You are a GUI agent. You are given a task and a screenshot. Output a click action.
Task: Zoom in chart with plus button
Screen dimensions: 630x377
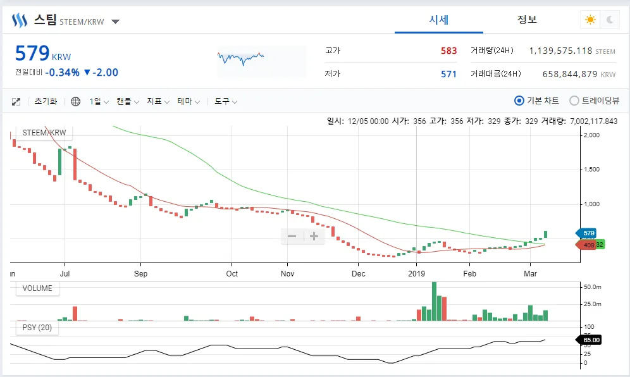pyautogui.click(x=314, y=236)
